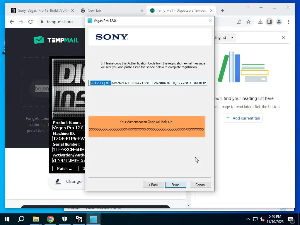This screenshot has width=300, height=225.
Task: Close the Temp Mail browser tab
Action: click(x=211, y=11)
